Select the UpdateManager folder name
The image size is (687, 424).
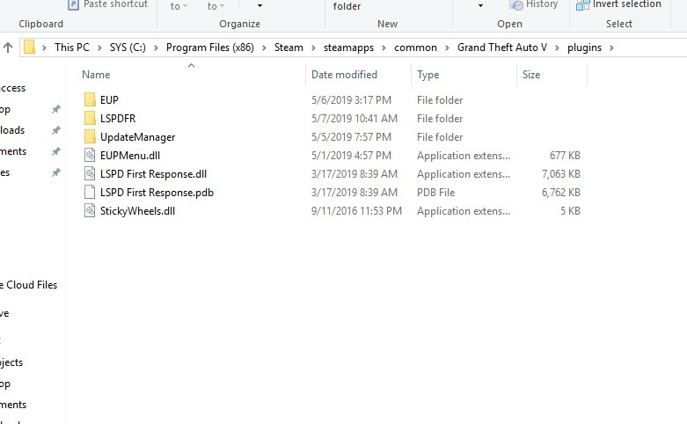137,137
